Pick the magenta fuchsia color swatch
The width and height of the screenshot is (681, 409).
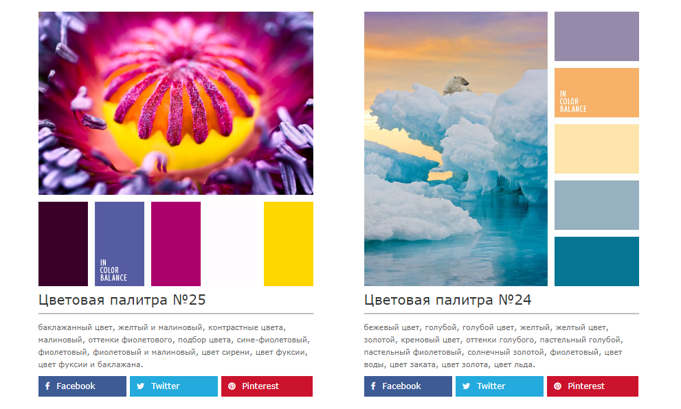coord(176,244)
